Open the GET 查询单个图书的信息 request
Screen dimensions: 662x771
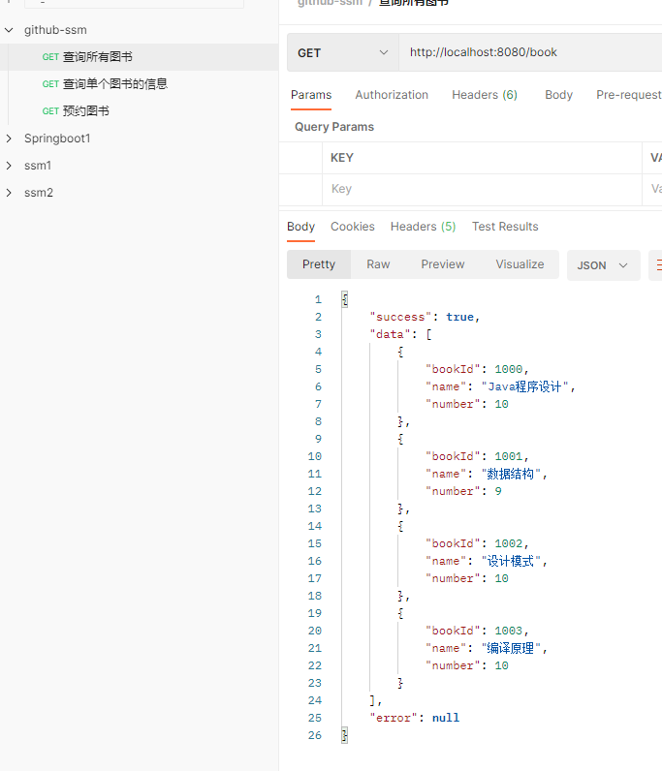(x=139, y=84)
